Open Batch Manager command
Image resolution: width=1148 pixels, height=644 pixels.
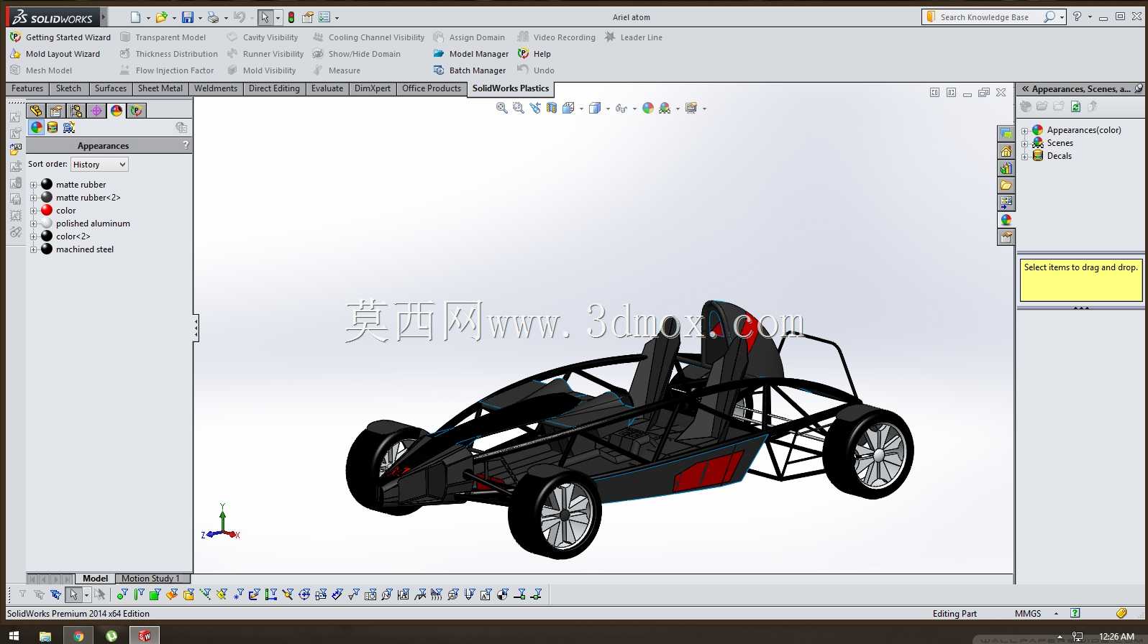[x=470, y=70]
